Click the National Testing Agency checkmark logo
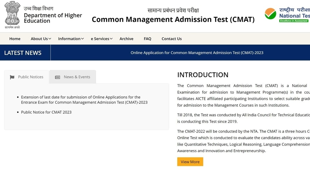Image resolution: width=310 pixels, height=174 pixels. tap(270, 14)
